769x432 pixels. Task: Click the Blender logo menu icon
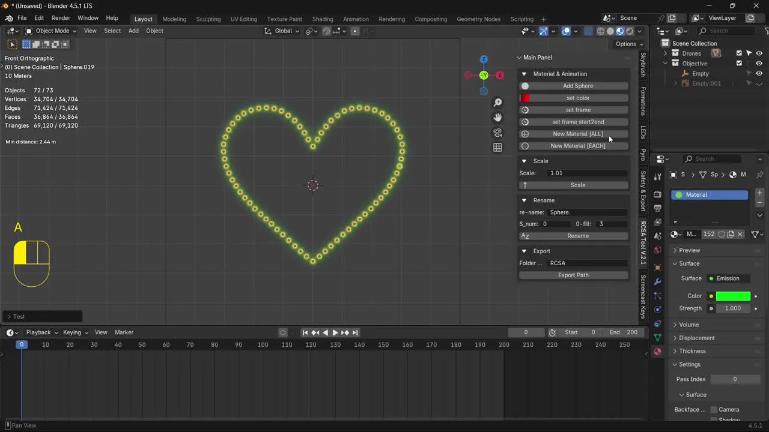pyautogui.click(x=9, y=18)
